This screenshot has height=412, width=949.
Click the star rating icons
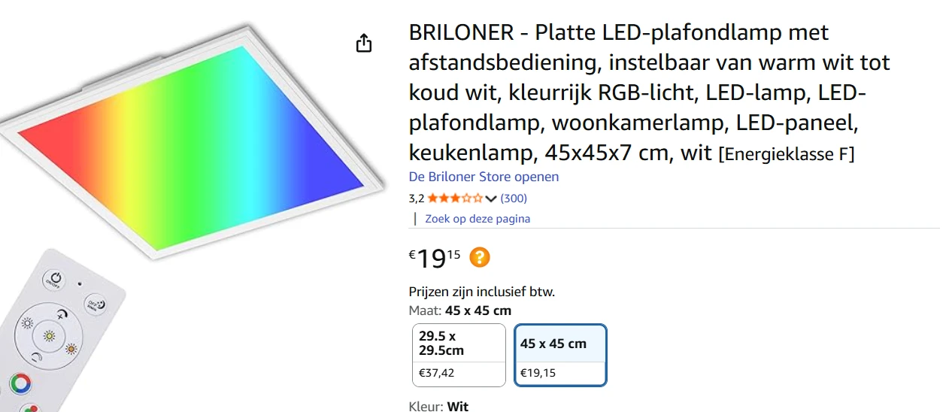coord(455,198)
